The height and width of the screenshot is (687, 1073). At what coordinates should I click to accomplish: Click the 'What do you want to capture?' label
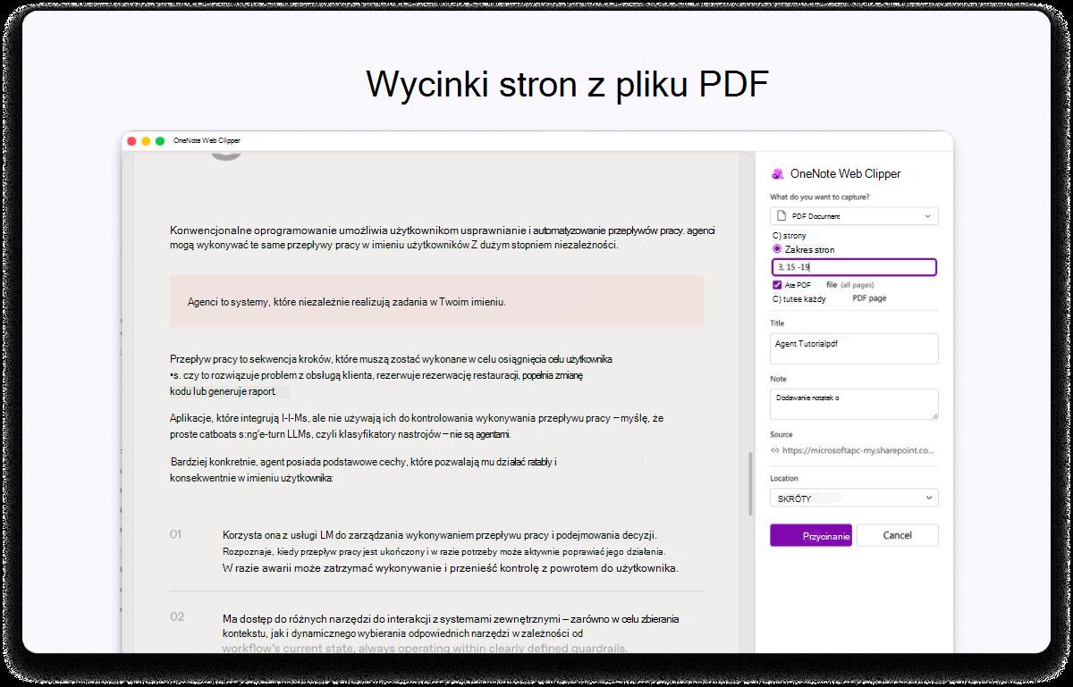(x=818, y=197)
